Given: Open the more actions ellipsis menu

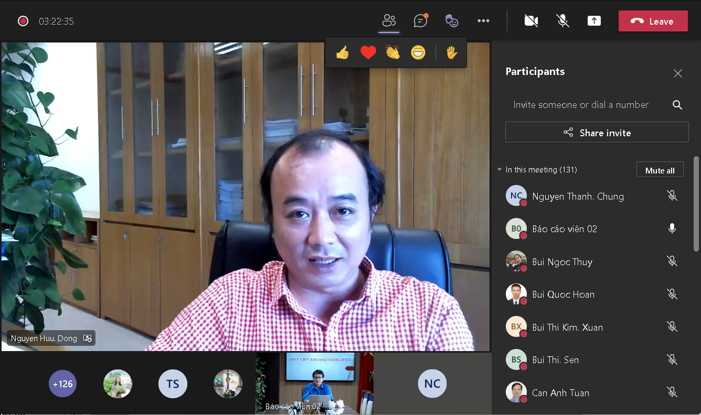Looking at the screenshot, I should (483, 21).
